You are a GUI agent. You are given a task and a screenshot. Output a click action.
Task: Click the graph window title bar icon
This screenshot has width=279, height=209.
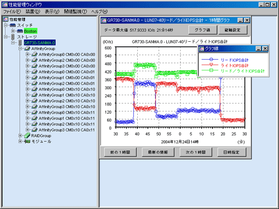[104, 20]
